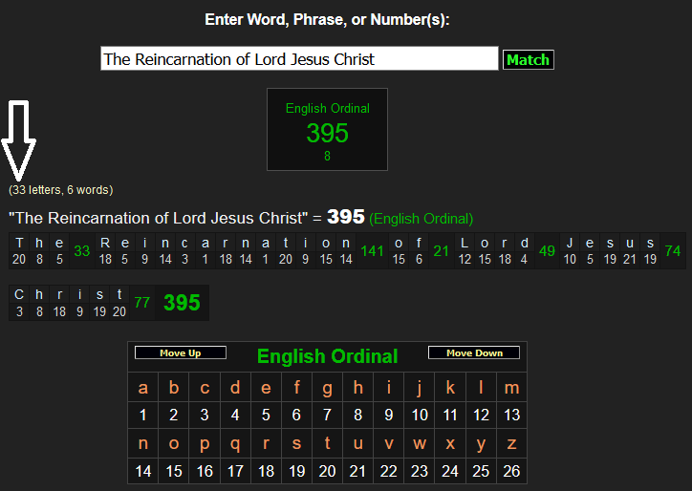692x491 pixels.
Task: Click number 26 in the cipher chart
Action: pos(511,471)
